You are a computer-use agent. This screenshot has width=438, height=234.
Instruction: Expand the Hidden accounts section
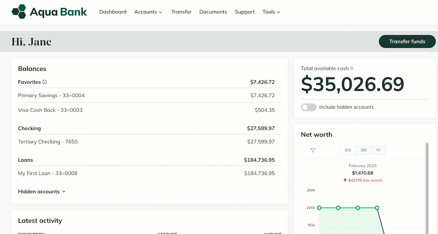coord(42,192)
